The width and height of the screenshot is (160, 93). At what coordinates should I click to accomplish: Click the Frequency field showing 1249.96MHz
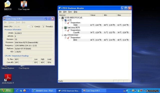point(33,46)
